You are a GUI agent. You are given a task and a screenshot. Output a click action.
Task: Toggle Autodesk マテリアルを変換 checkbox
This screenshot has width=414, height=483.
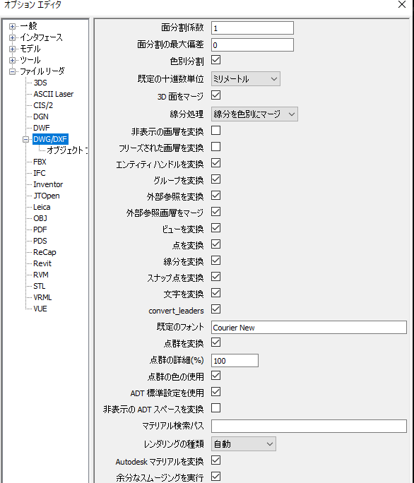click(x=215, y=460)
